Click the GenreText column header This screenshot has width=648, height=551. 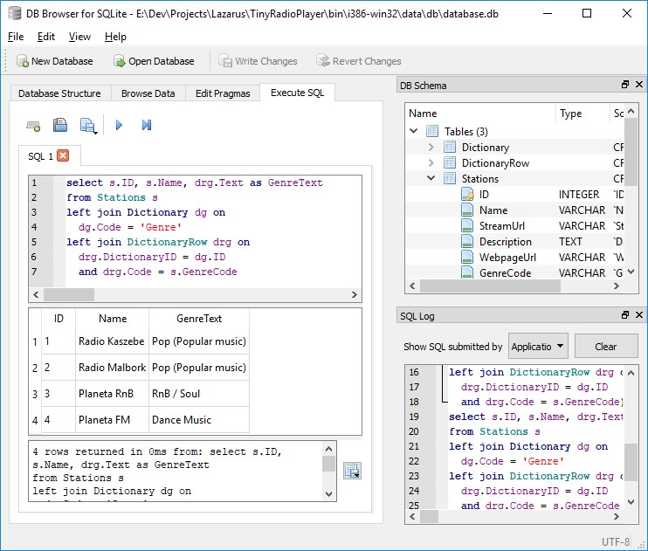coord(199,318)
